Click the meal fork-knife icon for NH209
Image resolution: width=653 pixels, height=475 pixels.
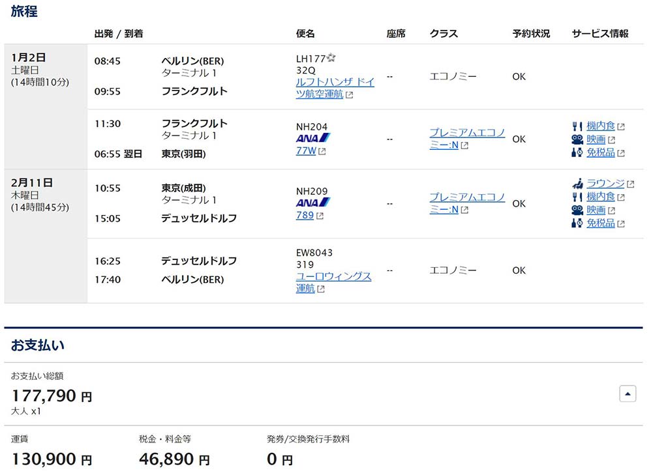click(577, 197)
